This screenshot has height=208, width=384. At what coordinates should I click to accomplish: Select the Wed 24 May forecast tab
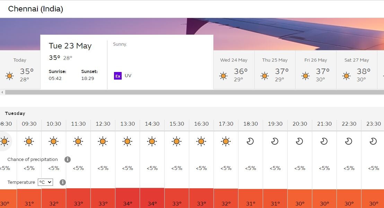pos(234,70)
